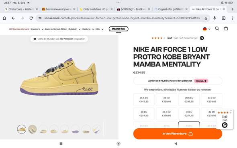Open the Back-to-School-Aktion menu item
This screenshot has height=148, width=237.
coord(56,29)
